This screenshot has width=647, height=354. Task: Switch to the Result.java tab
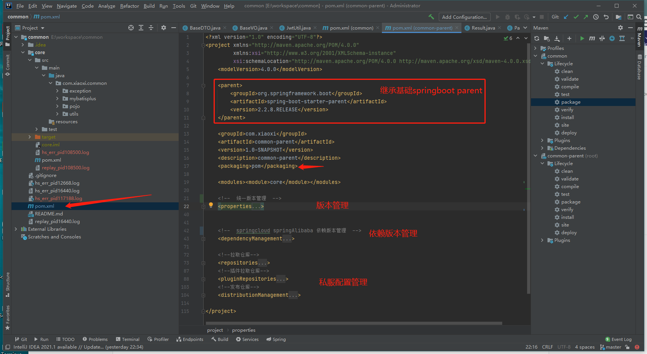pyautogui.click(x=483, y=28)
